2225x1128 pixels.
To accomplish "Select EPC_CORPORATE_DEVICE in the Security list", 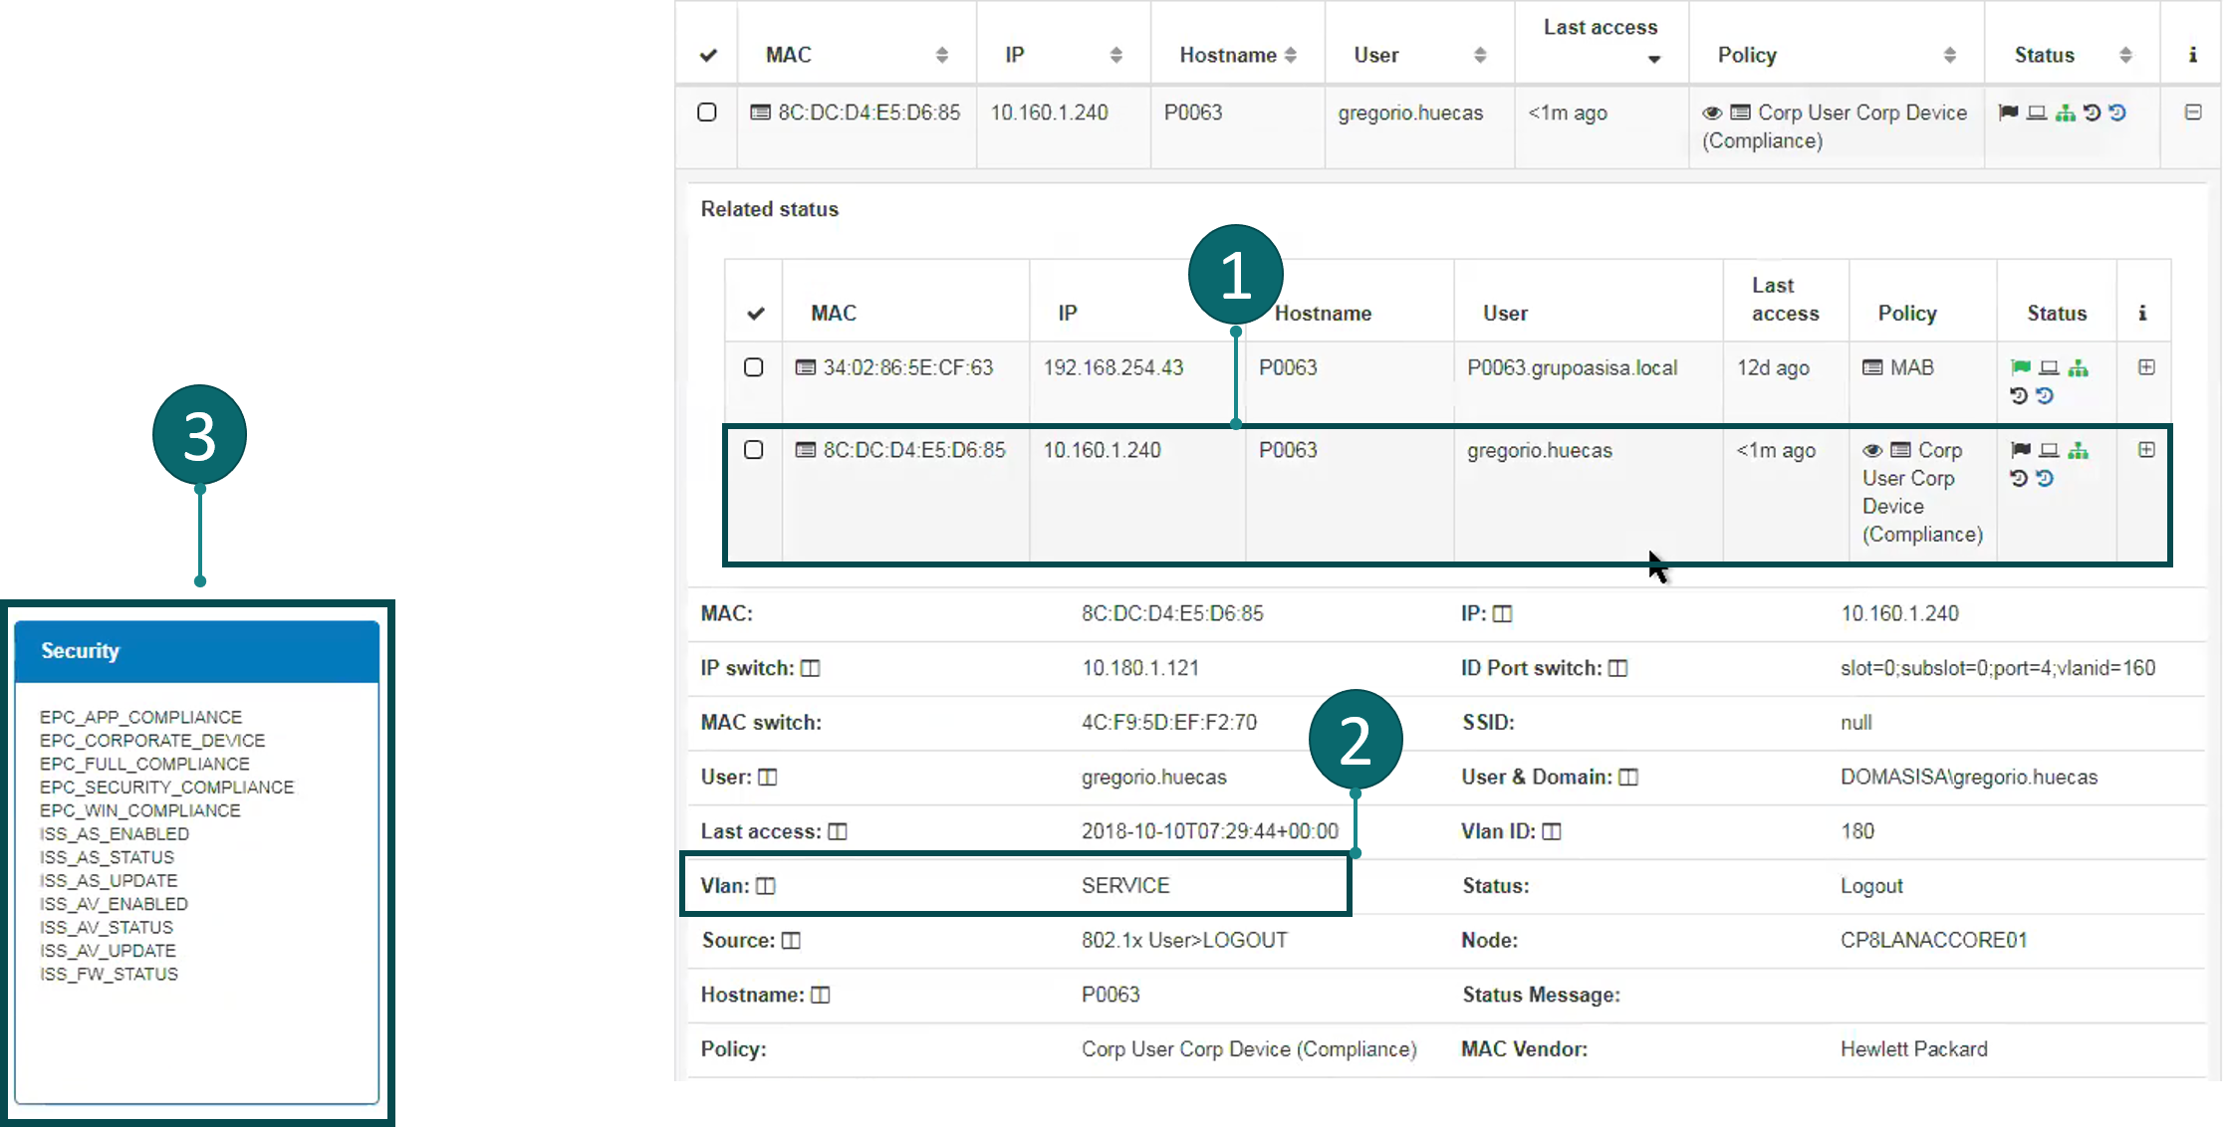I will (x=152, y=741).
